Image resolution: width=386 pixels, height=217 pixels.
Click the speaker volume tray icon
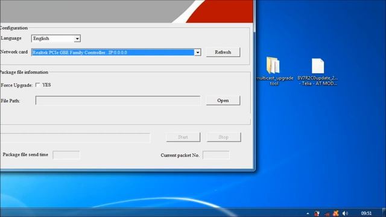click(x=345, y=213)
